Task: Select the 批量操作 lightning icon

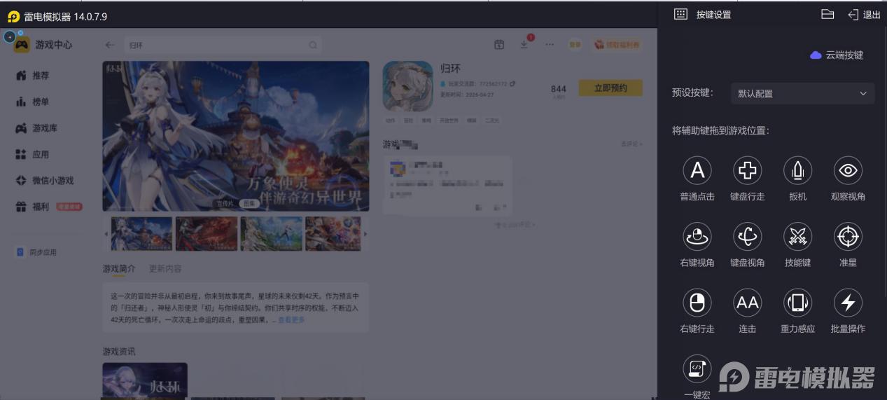Action: click(x=848, y=303)
